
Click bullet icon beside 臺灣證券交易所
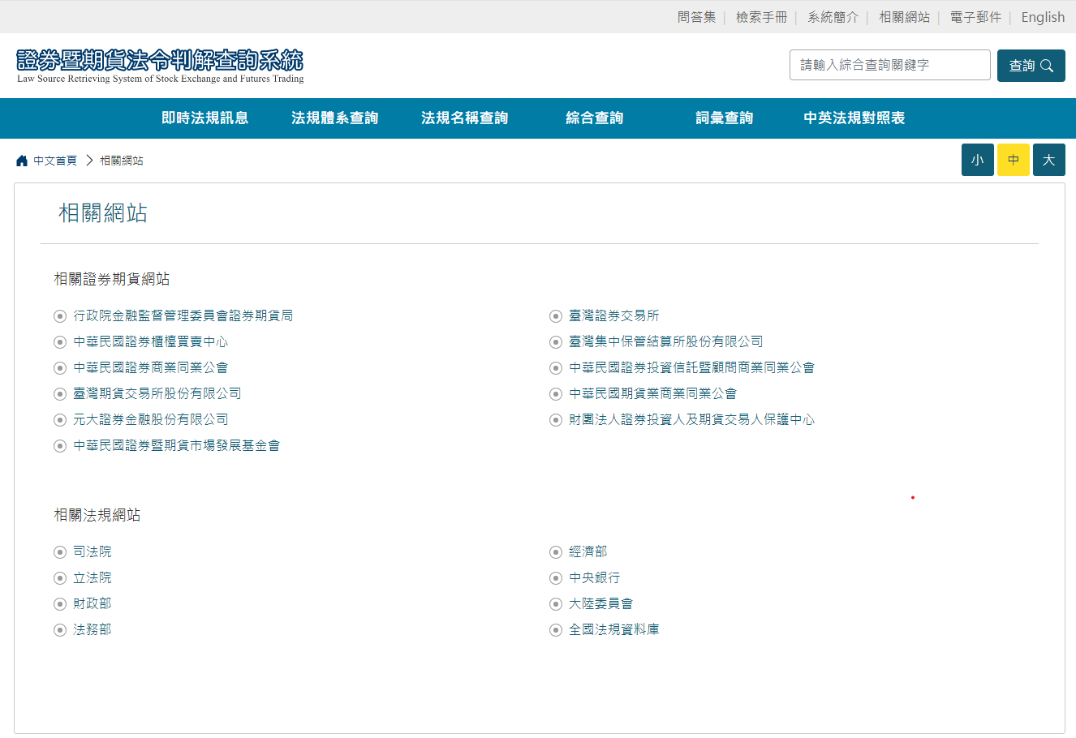(x=556, y=316)
